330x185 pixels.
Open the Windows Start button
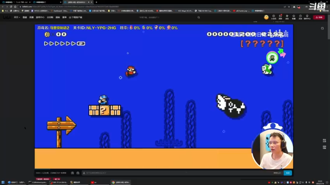3,182
